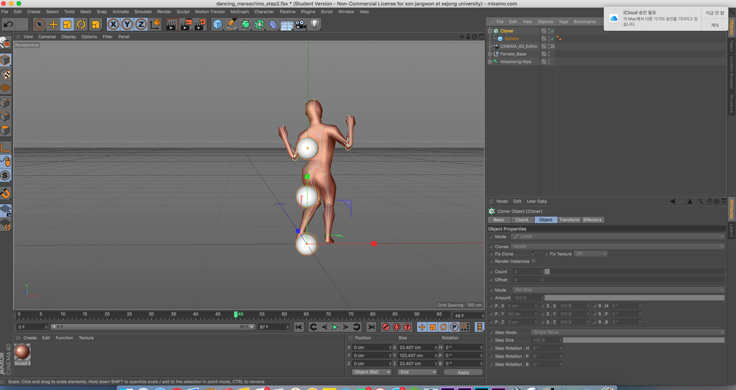Toggle the red Autokeying button
The image size is (736, 390).
click(x=397, y=327)
